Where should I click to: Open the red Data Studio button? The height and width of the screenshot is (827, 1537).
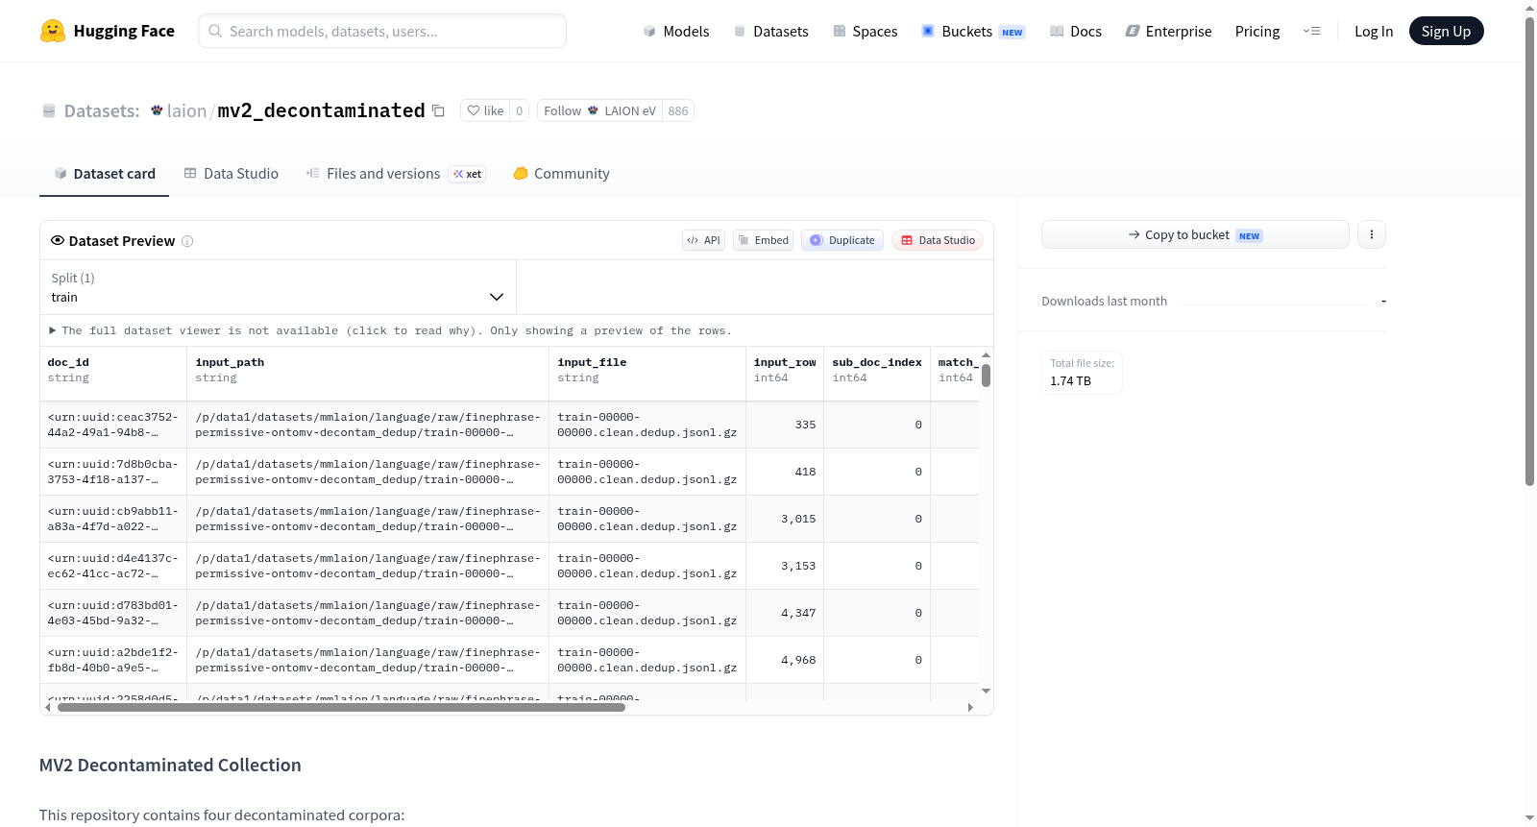click(x=938, y=240)
